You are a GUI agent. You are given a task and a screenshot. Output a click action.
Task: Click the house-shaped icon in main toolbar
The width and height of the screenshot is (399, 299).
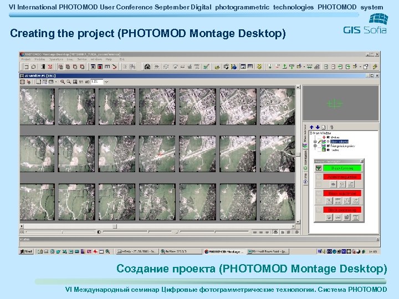33,67
